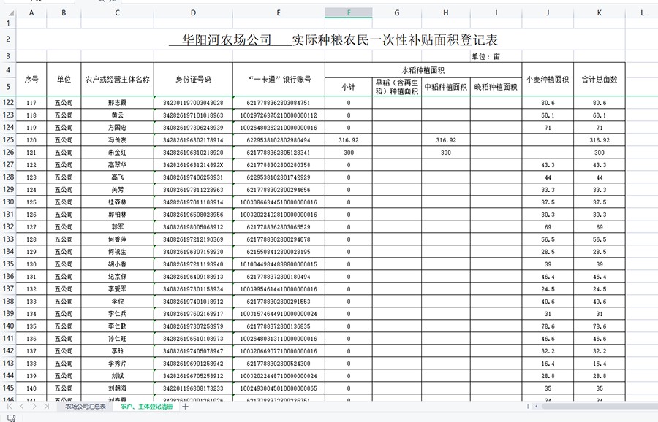Click the horizontal scrollbar left arrow
Image resolution: width=658 pixels, height=422 pixels.
[537, 407]
